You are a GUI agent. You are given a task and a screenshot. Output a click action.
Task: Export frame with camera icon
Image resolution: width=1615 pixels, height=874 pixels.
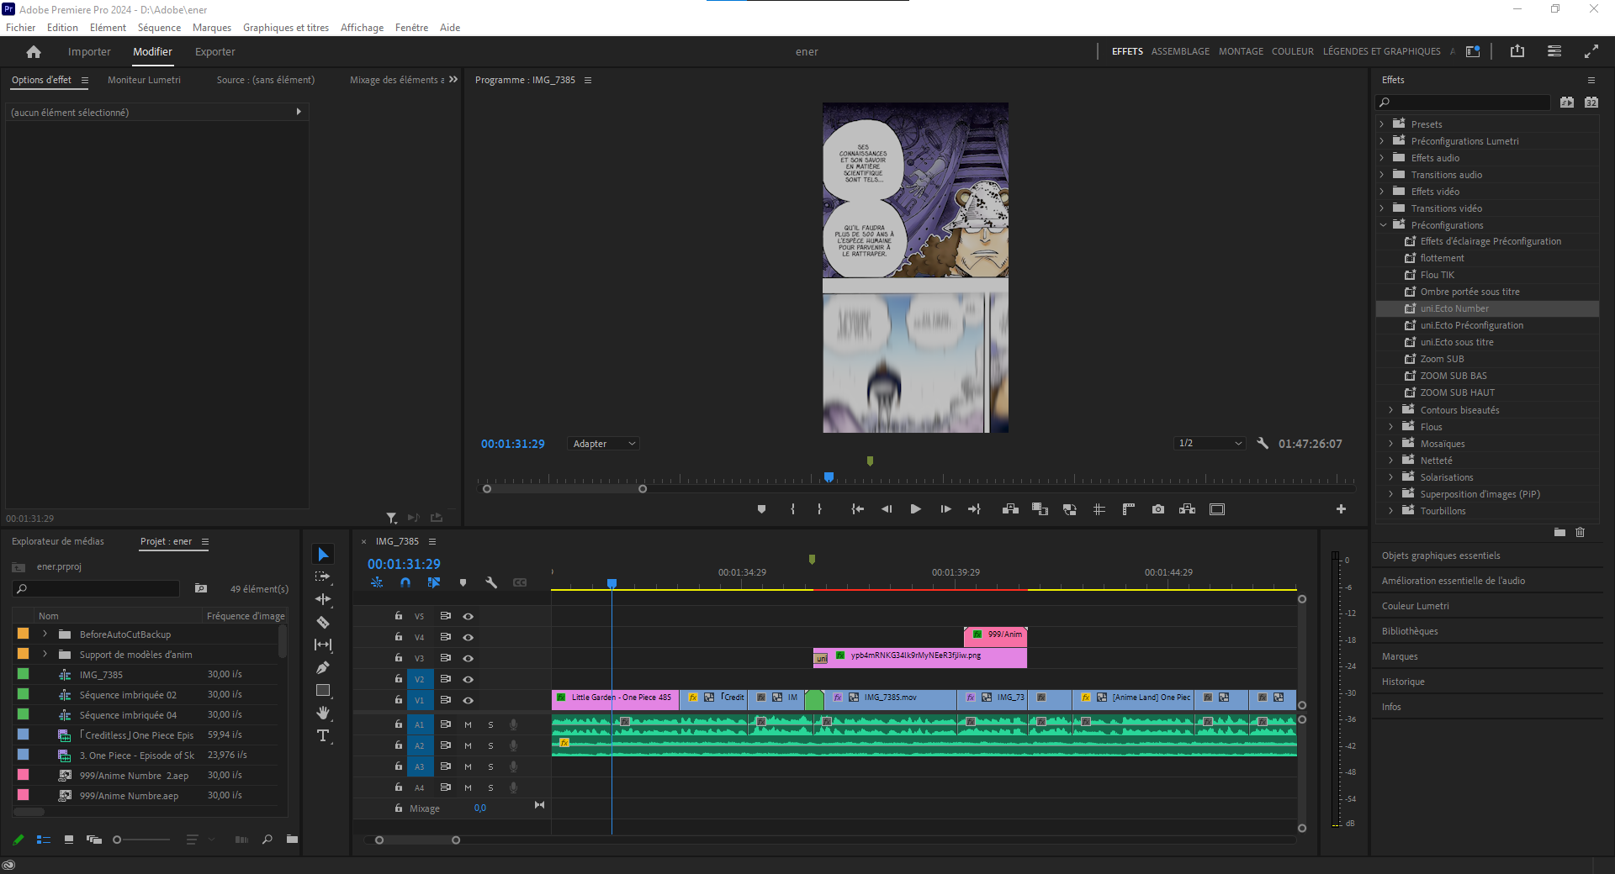(1158, 509)
